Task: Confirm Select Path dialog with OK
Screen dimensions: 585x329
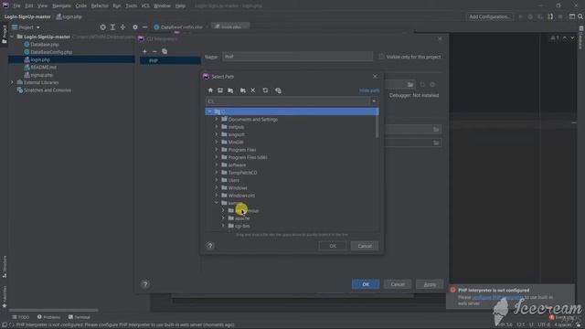Action: pyautogui.click(x=333, y=246)
